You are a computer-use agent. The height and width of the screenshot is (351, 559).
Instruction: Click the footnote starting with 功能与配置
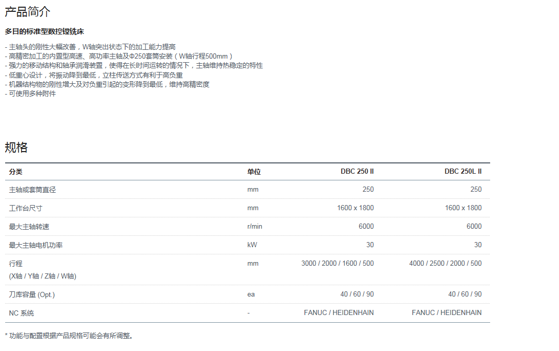[69, 336]
